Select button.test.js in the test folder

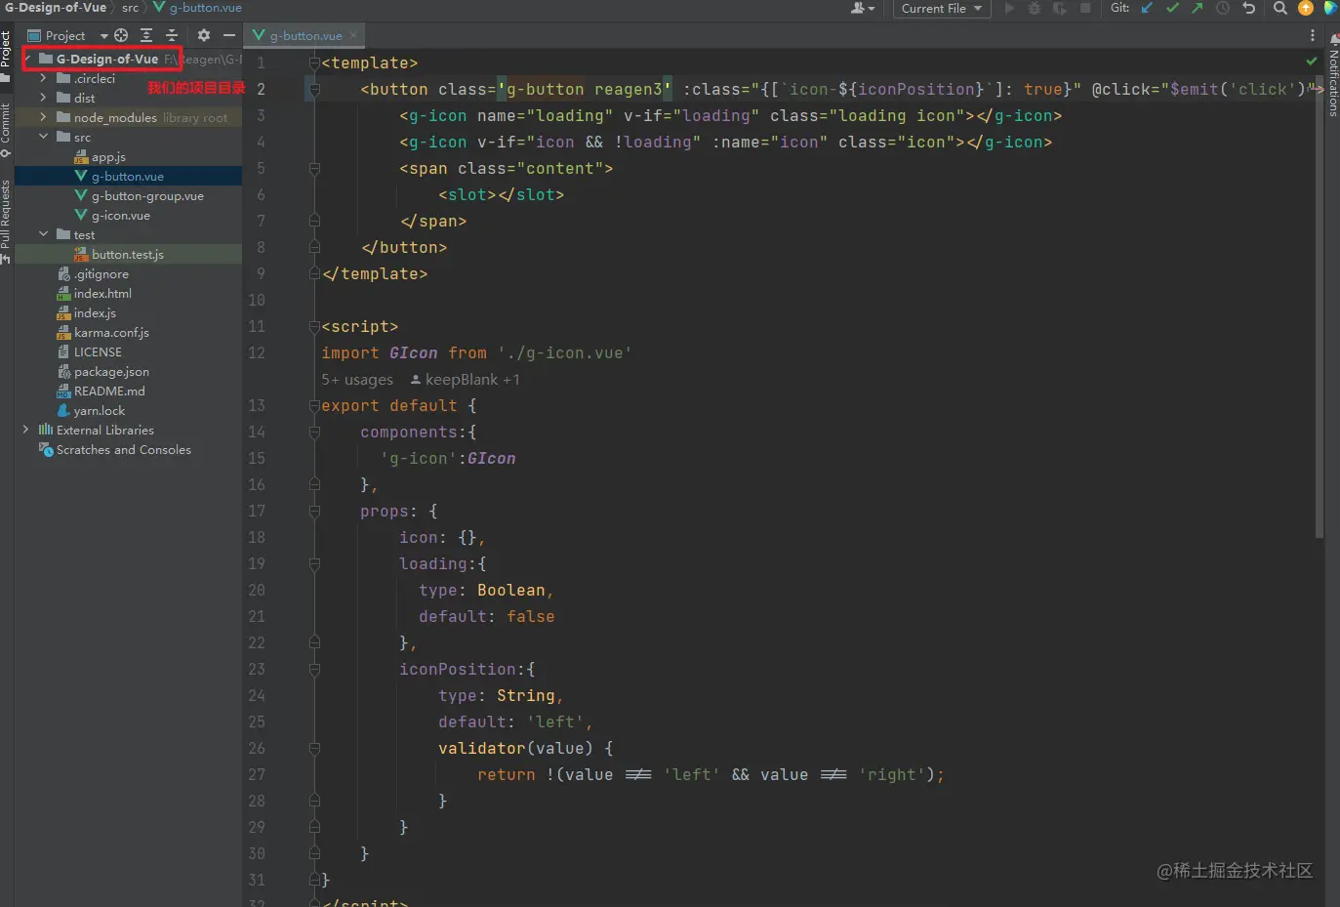[129, 254]
